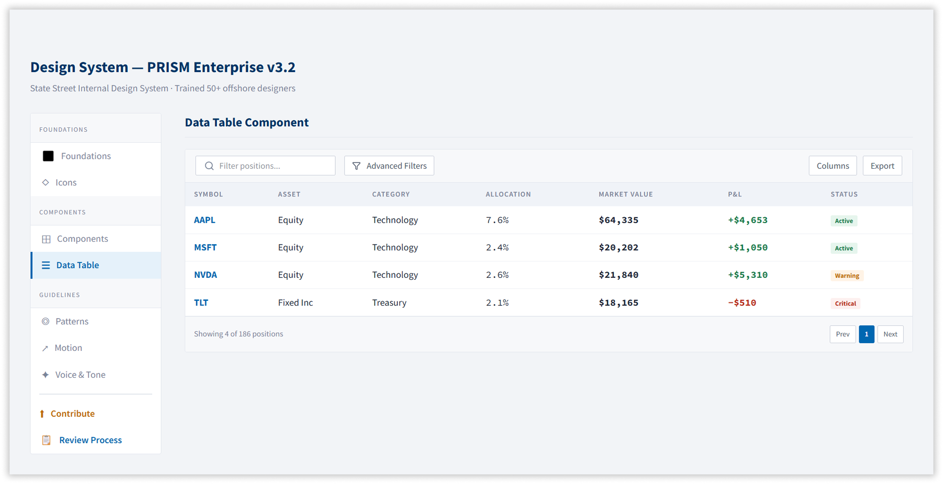This screenshot has width=943, height=484.
Task: Go to the Motion guidelines page
Action: [68, 348]
